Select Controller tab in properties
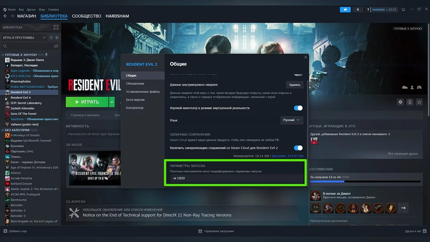Screen dimensions: 430x242 (143, 108)
